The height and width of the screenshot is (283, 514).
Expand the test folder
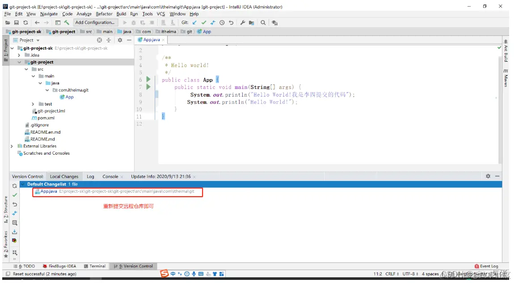click(33, 104)
